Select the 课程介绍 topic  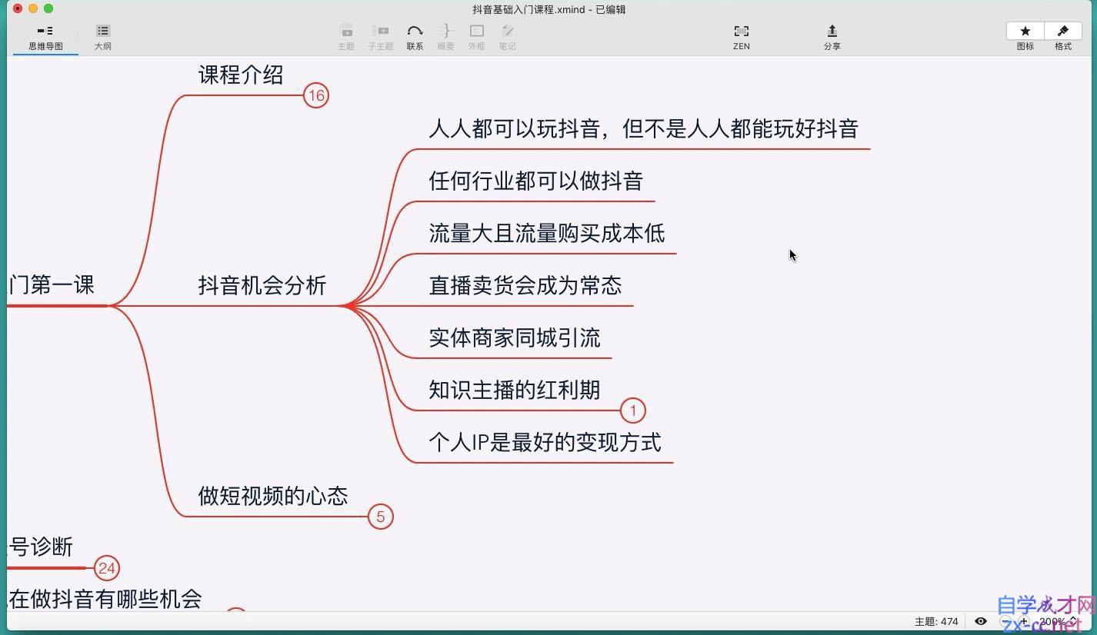[241, 75]
